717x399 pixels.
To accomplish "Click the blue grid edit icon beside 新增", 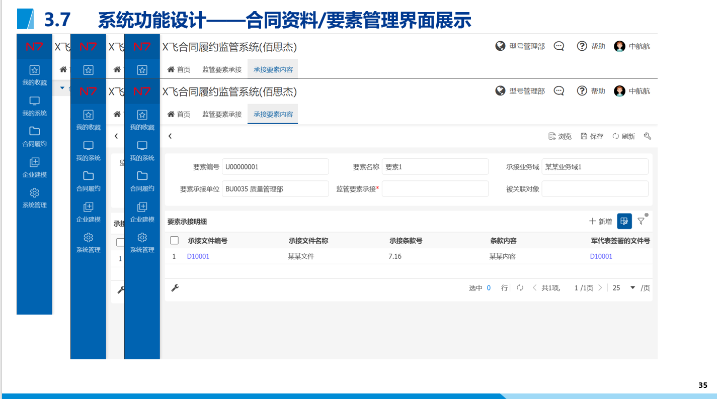I will coord(624,221).
